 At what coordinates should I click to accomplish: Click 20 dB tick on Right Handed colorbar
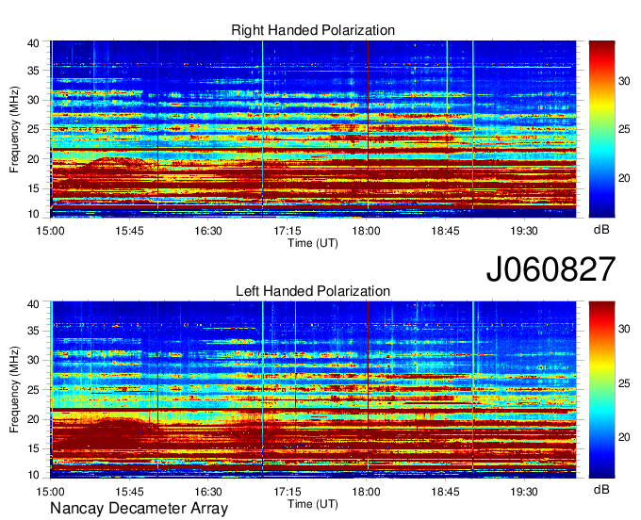(x=624, y=178)
